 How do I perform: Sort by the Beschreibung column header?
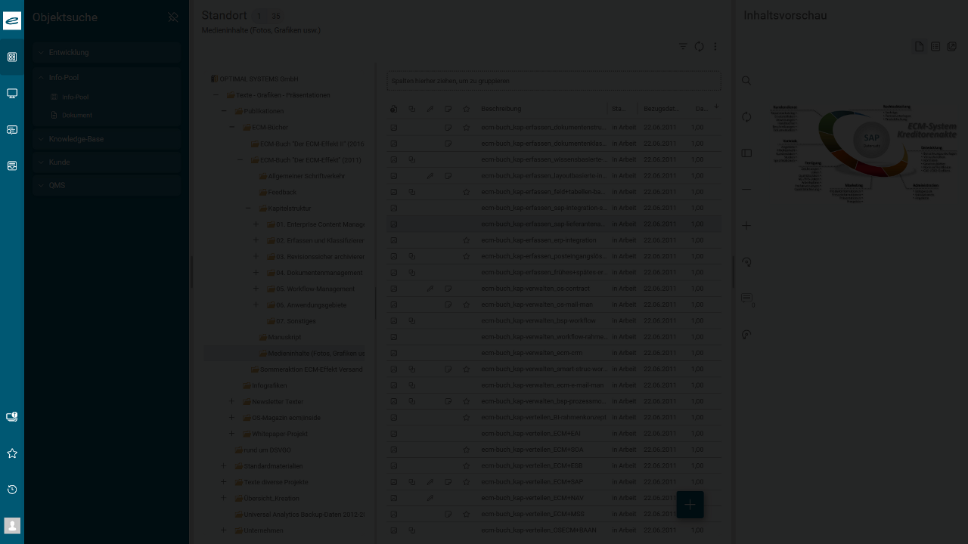click(x=501, y=109)
